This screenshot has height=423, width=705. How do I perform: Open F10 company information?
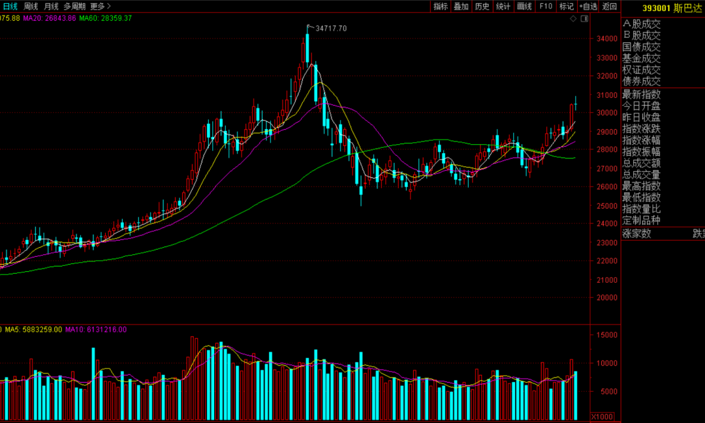[546, 7]
